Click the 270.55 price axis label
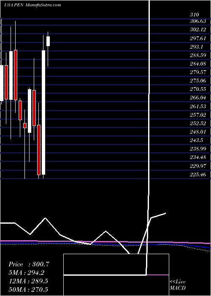 (x=197, y=89)
